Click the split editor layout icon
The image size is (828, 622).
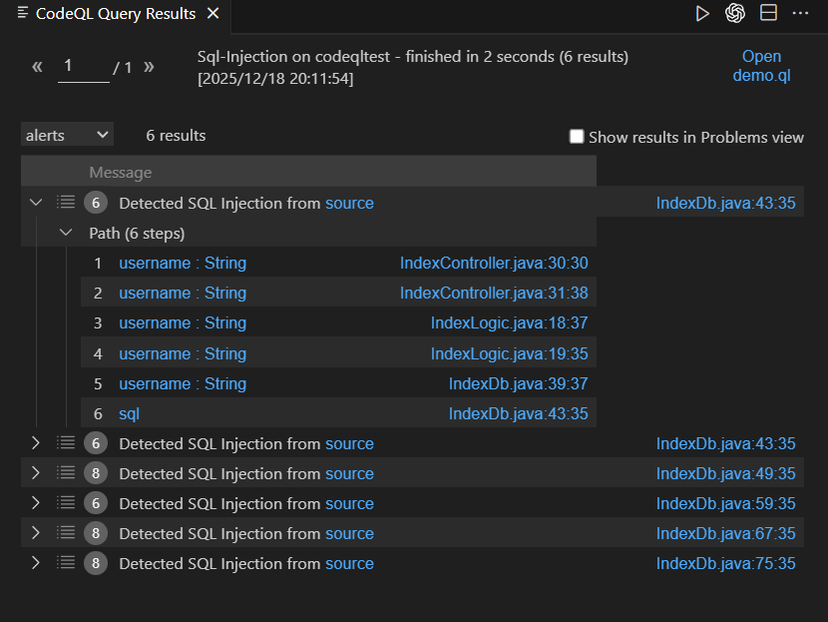767,13
